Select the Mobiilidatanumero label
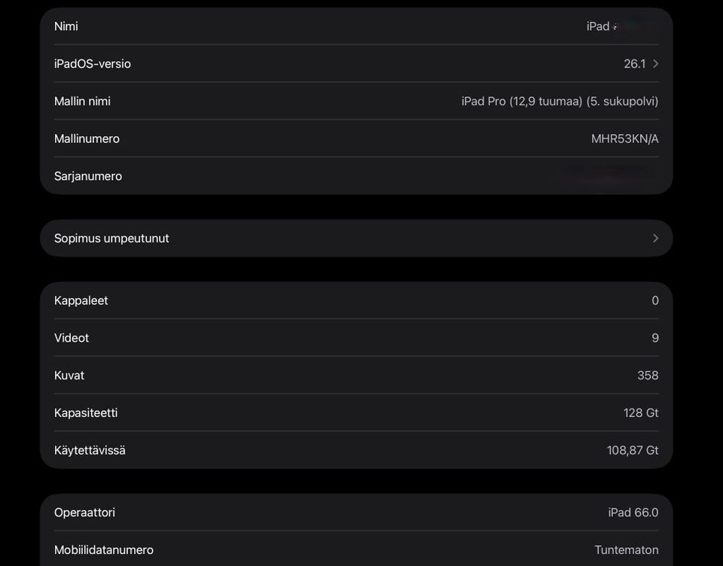The height and width of the screenshot is (566, 723). point(104,550)
